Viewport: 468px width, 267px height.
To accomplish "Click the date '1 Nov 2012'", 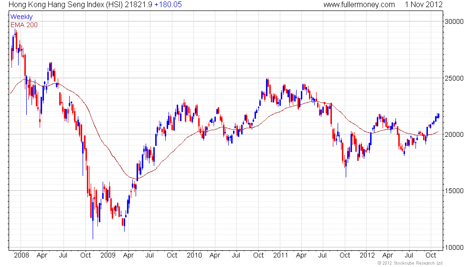I will (424, 4).
